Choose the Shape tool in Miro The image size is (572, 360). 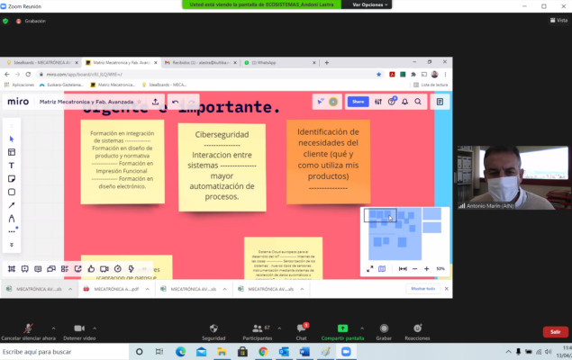(x=12, y=192)
